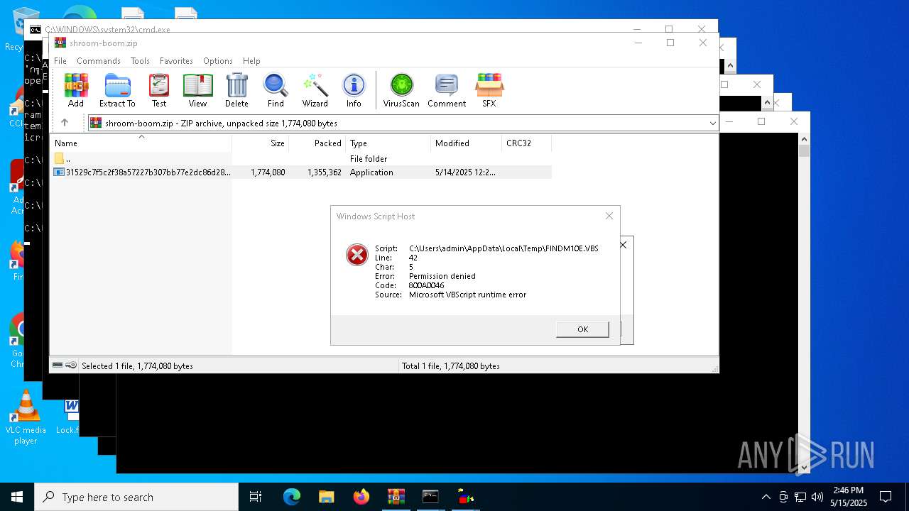
Task: Click the 'Permission denied' error text
Action: 442,276
